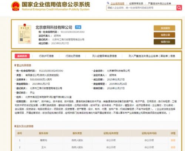The width and height of the screenshot is (185, 151).
Task: Switch to 行政许可信息 tab
Action: coord(46,56)
